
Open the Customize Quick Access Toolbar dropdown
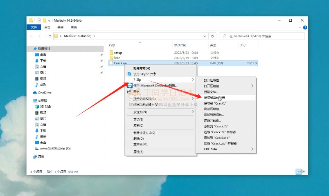coord(49,20)
